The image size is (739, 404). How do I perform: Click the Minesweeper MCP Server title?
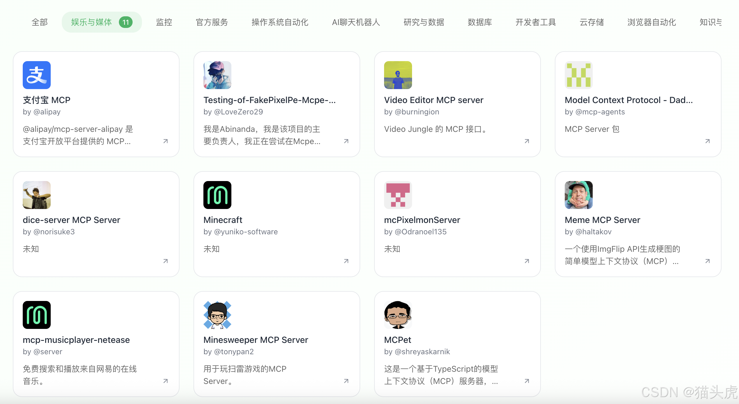coord(256,340)
